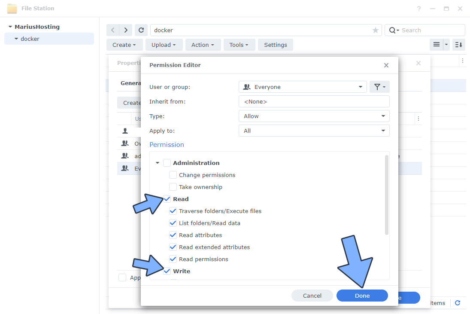470x314 pixels.
Task: Collapse the Administration permission group
Action: point(158,163)
